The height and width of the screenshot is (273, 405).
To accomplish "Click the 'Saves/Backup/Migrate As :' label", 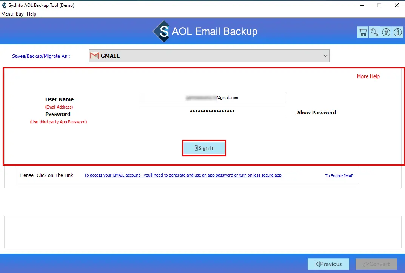I will click(x=41, y=56).
